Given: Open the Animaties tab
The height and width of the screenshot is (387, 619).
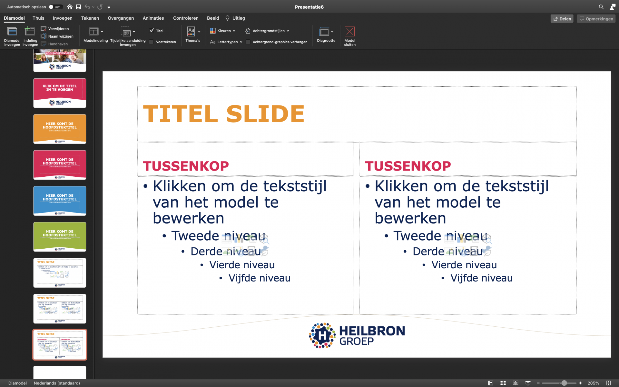Looking at the screenshot, I should 153,18.
